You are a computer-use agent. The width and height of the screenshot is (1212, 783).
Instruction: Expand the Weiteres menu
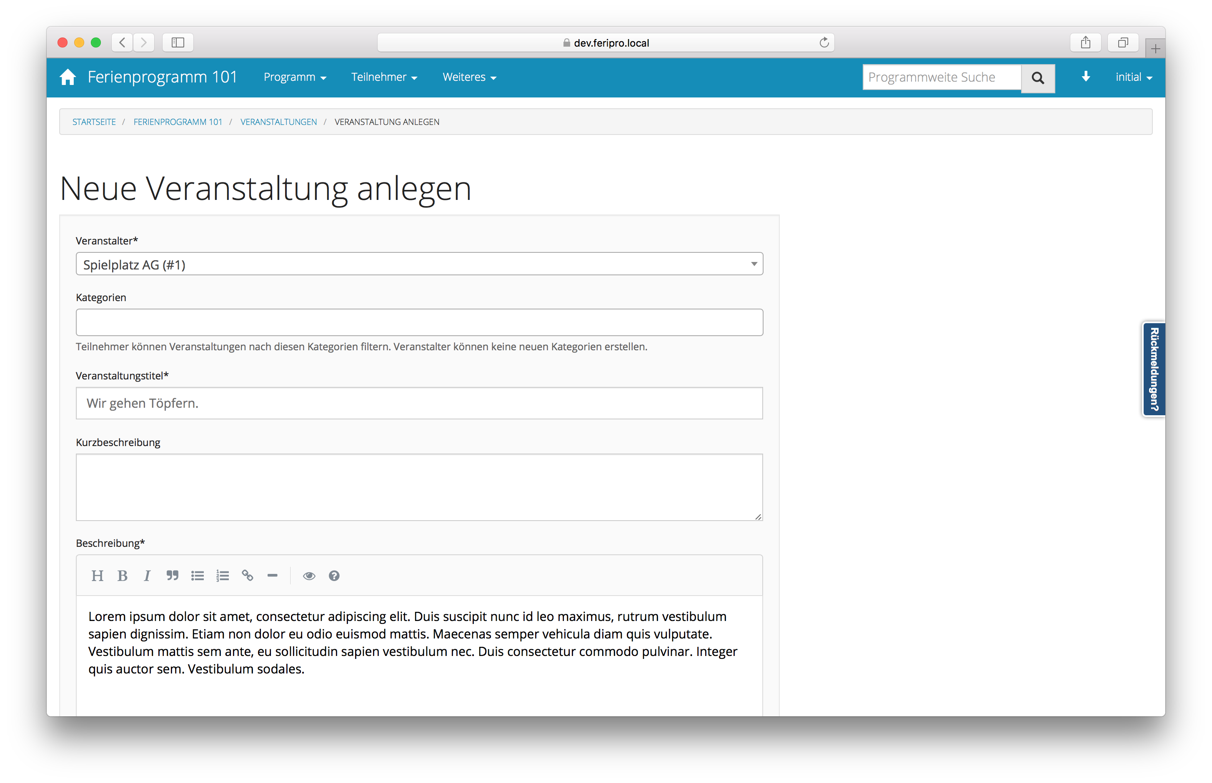click(x=468, y=77)
